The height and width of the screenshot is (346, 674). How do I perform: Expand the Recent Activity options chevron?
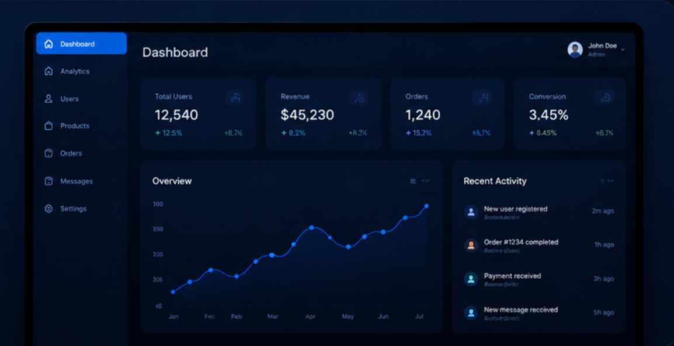(610, 181)
